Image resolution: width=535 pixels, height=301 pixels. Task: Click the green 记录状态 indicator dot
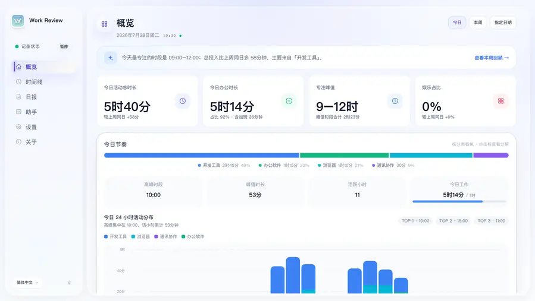click(x=17, y=46)
